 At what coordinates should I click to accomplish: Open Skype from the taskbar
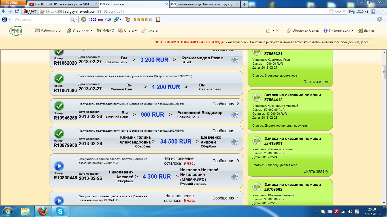[60, 211]
